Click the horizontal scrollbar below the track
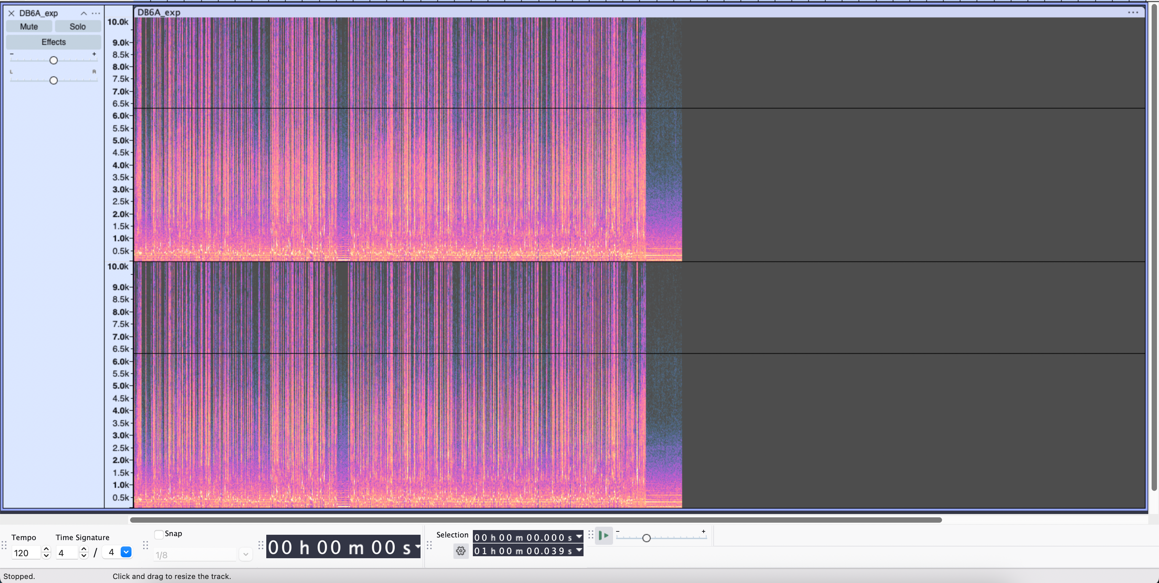Screen dimensions: 1159x583 coord(536,520)
